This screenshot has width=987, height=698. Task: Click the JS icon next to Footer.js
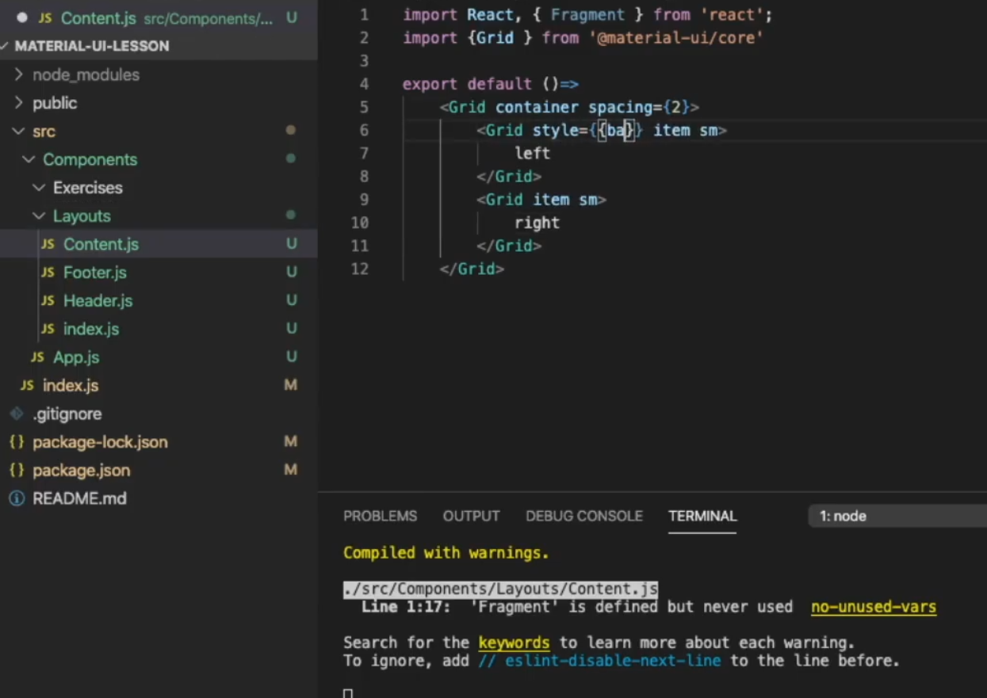pos(47,273)
